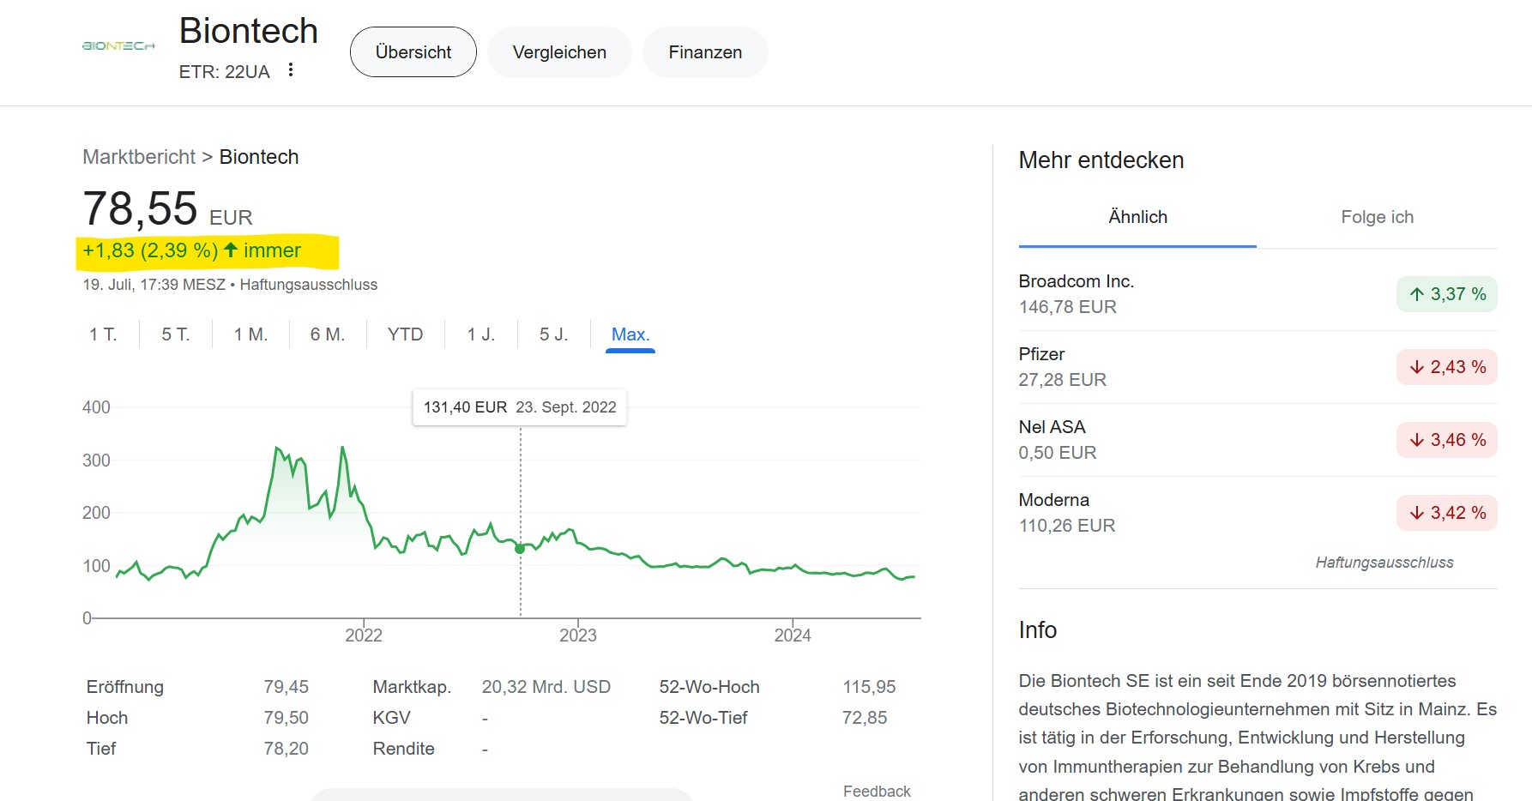This screenshot has width=1532, height=801.
Task: Select the 1 T. time range
Action: pos(103,334)
